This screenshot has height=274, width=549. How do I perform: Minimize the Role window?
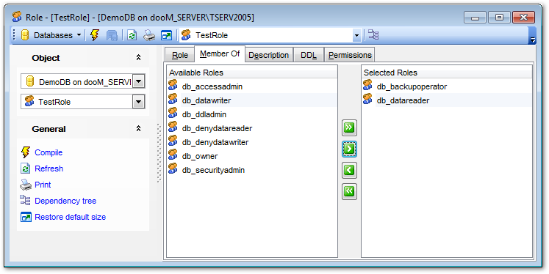click(x=475, y=18)
